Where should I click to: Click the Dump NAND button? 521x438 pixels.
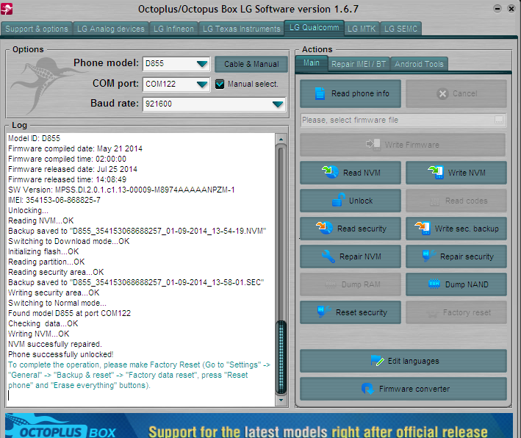(456, 284)
